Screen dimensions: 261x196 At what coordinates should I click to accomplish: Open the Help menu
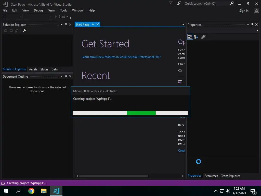click(92, 10)
